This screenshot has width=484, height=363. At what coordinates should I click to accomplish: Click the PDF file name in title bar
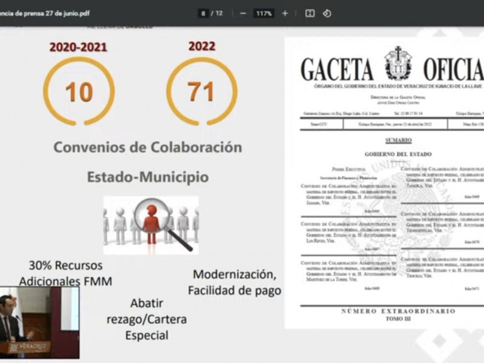click(x=45, y=13)
